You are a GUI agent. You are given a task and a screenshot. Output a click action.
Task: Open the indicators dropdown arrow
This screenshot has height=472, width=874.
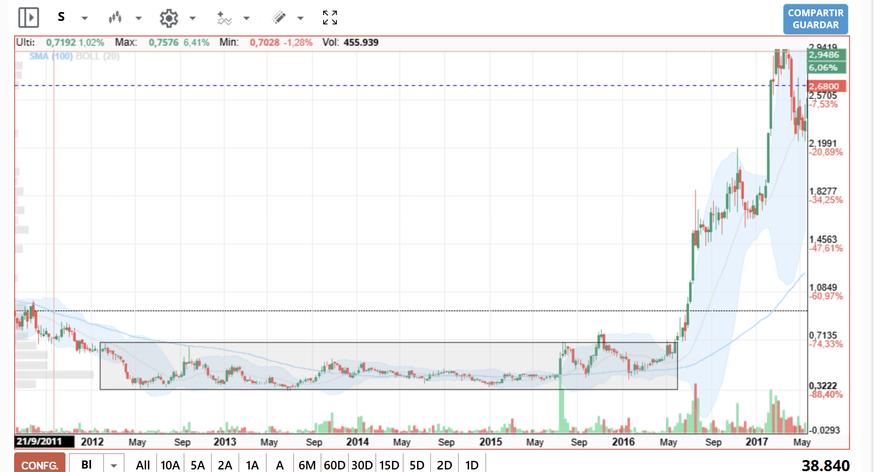247,18
